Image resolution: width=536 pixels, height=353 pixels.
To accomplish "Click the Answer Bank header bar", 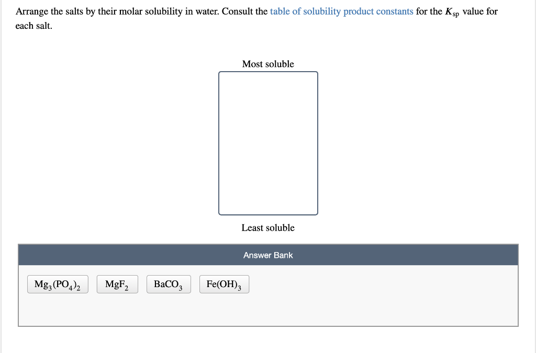I will [268, 255].
